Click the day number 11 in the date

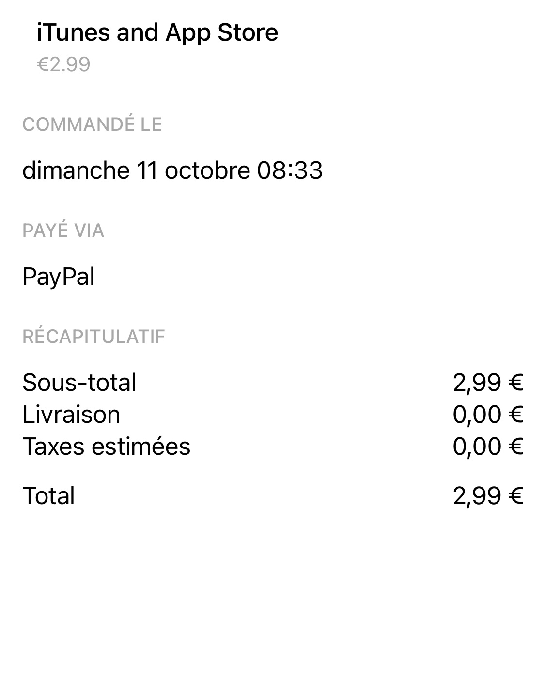[x=147, y=170]
